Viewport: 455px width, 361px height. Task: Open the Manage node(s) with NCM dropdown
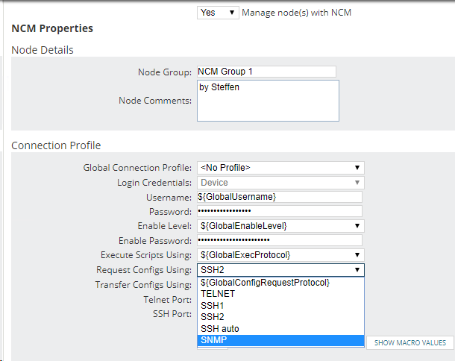point(218,13)
